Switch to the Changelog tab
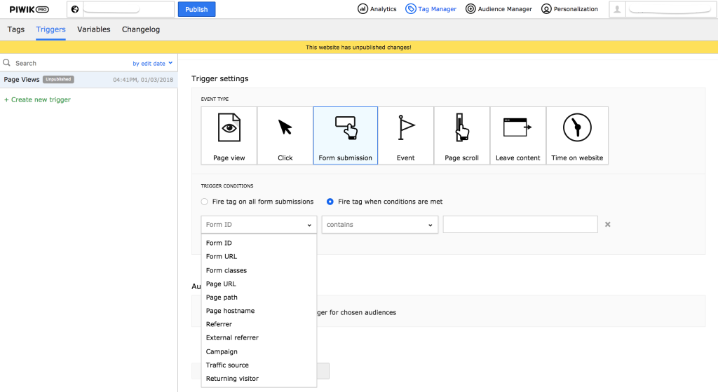The image size is (718, 392). pyautogui.click(x=141, y=29)
